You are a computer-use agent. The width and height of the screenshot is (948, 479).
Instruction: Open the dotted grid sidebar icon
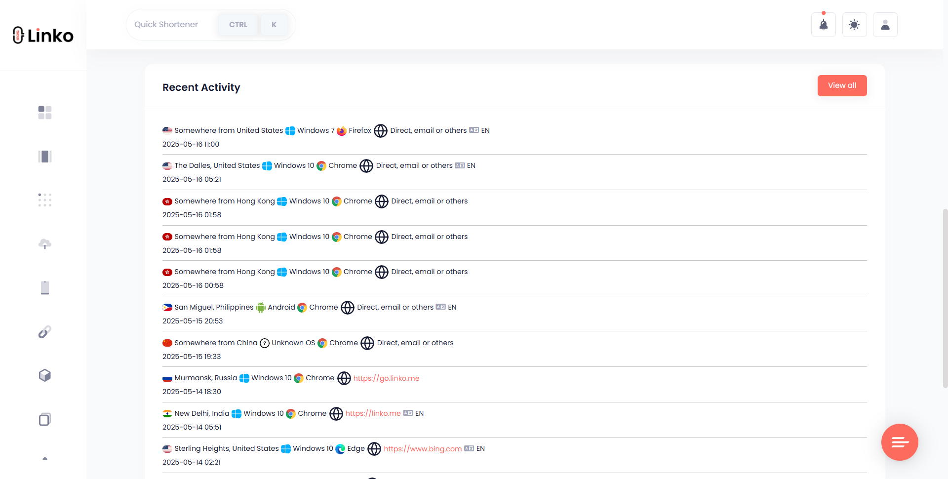pos(45,200)
